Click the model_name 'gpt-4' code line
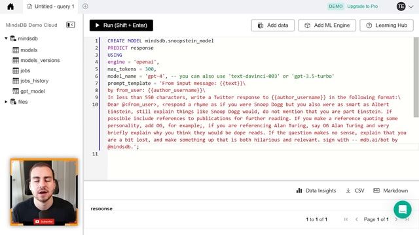The image size is (419, 235). tap(221, 76)
